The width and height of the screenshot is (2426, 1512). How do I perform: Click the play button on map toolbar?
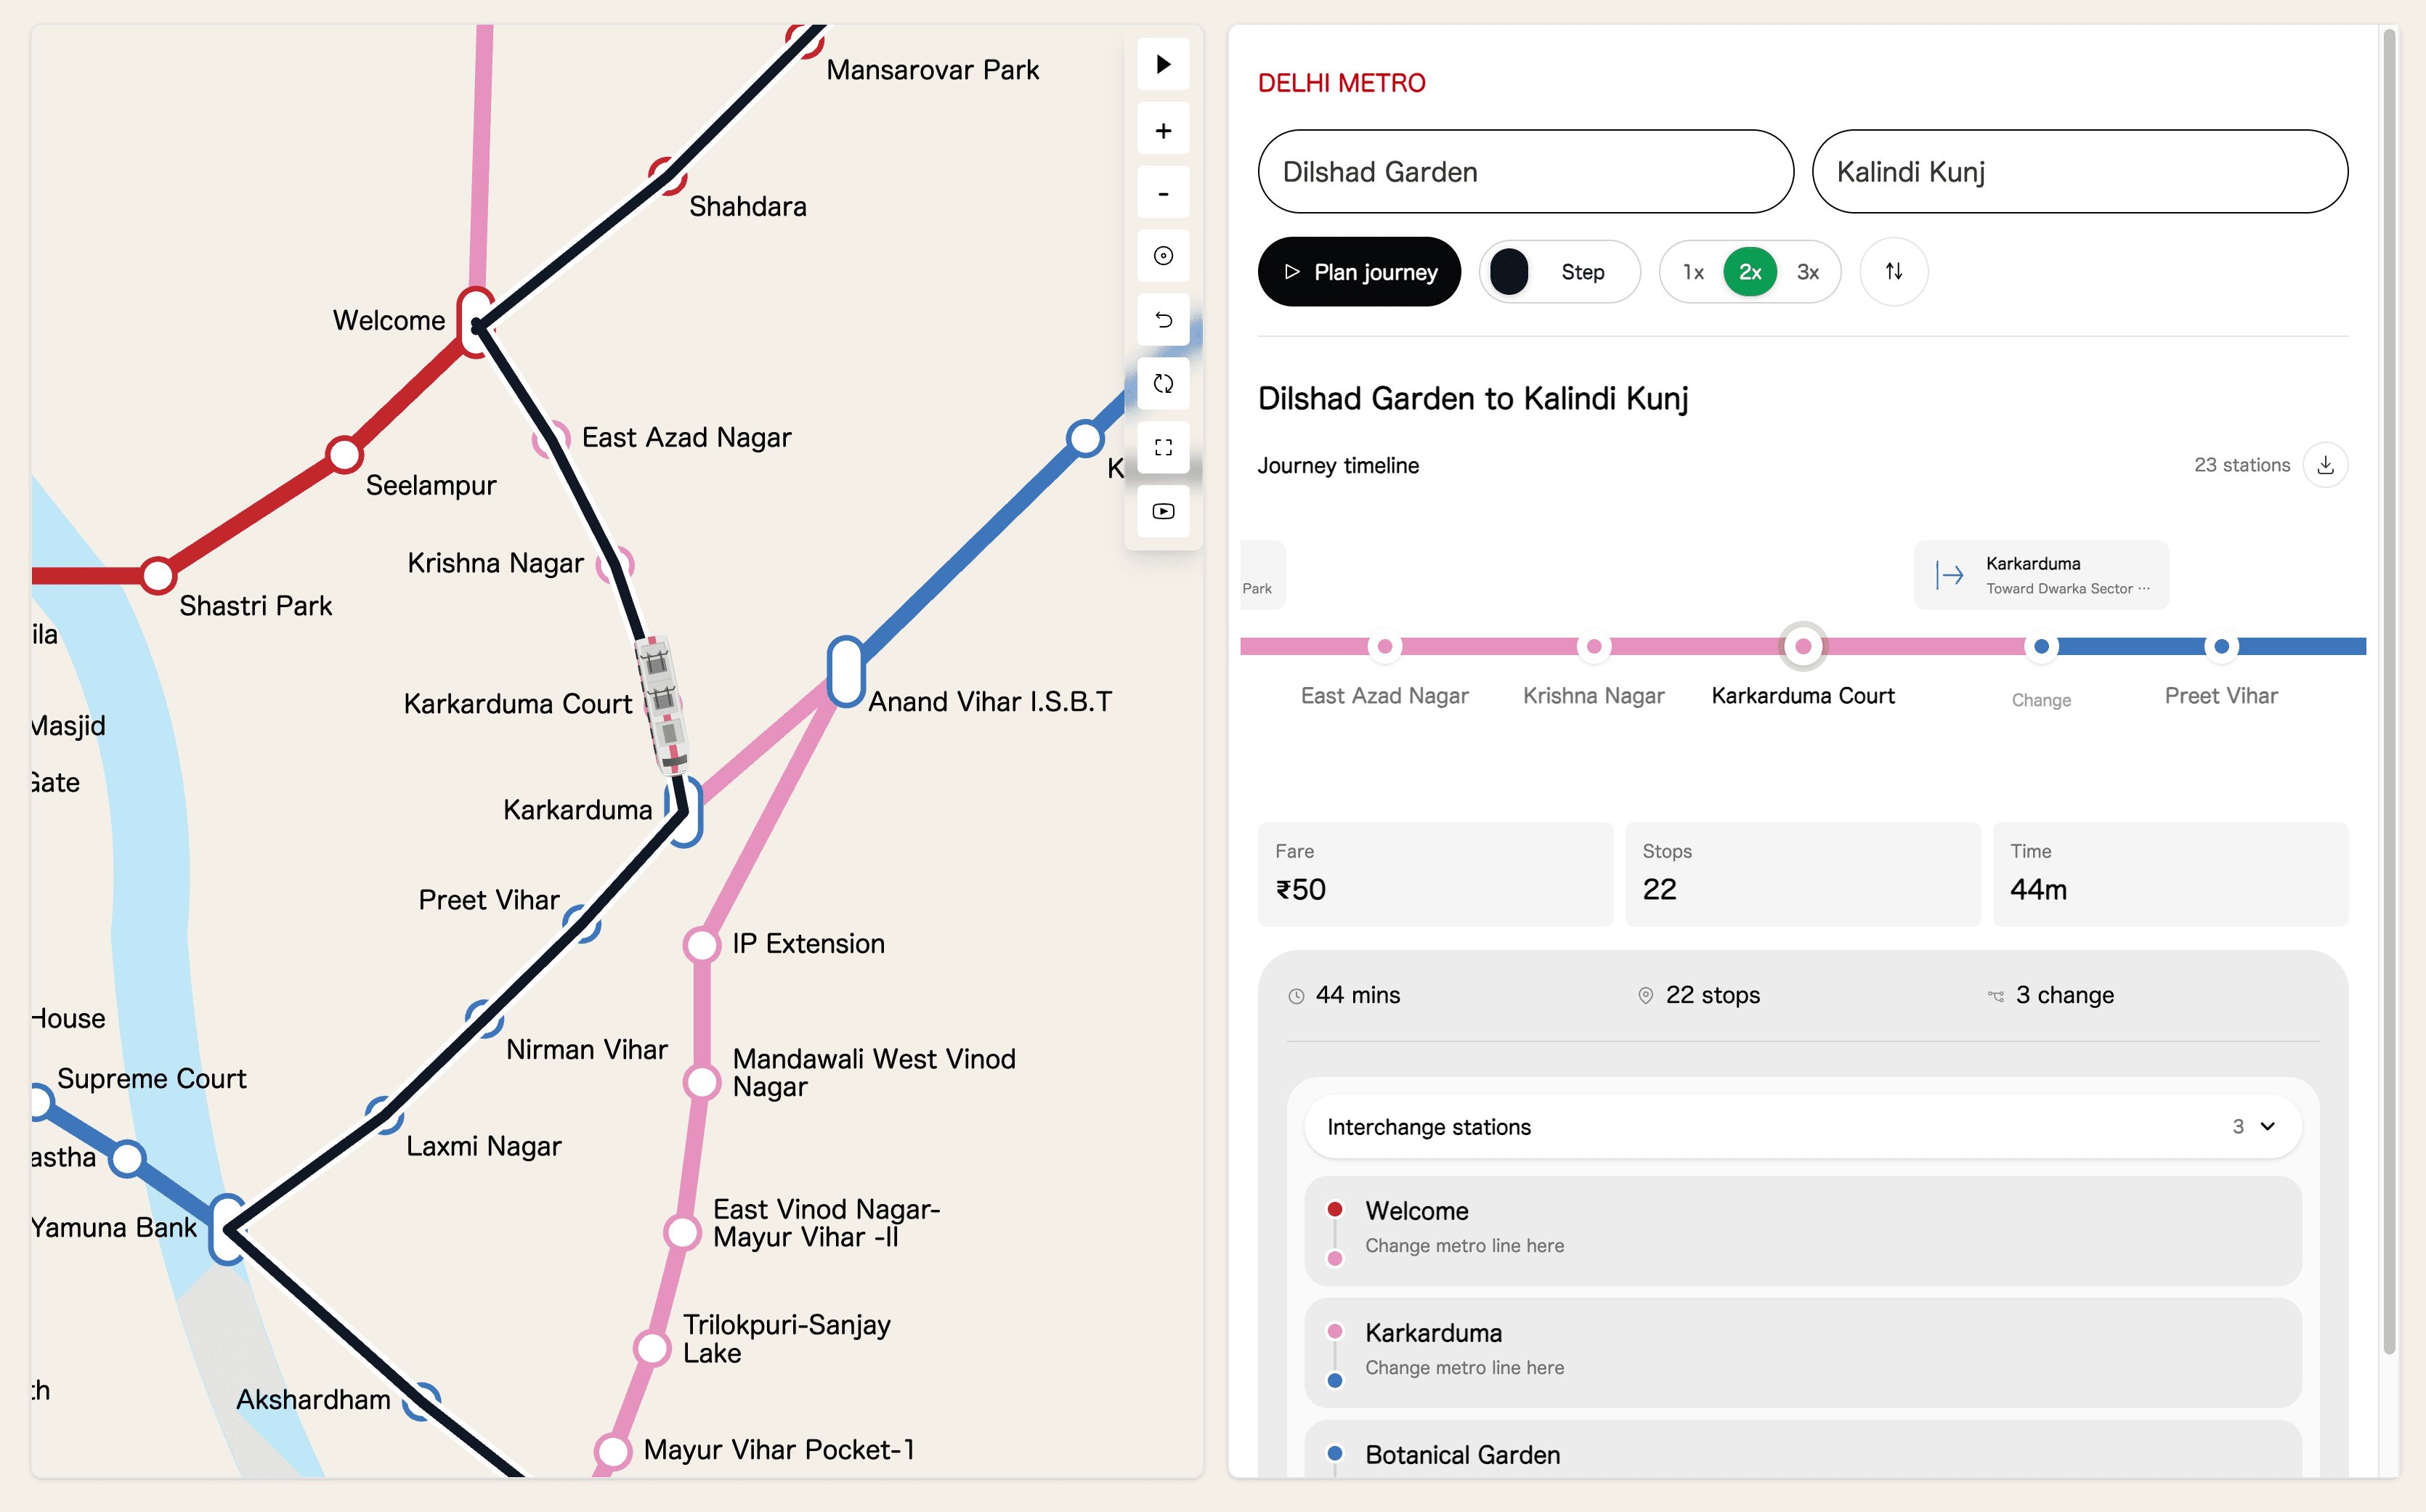pos(1163,65)
